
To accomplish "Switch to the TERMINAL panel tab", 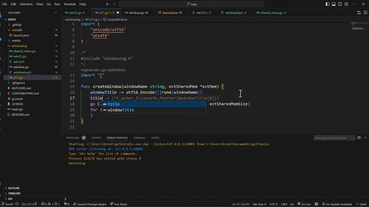I will 140,138.
